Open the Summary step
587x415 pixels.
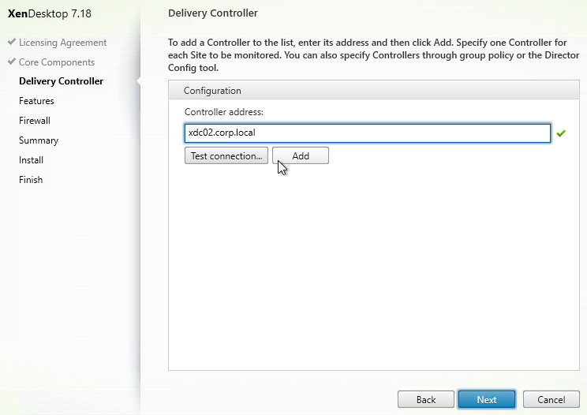point(39,140)
